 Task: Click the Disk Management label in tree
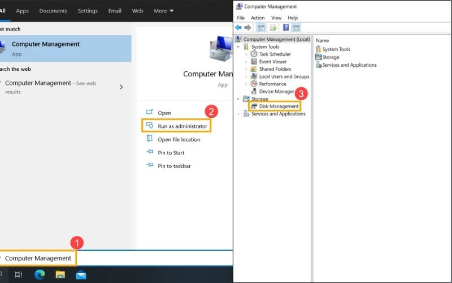pyautogui.click(x=279, y=106)
